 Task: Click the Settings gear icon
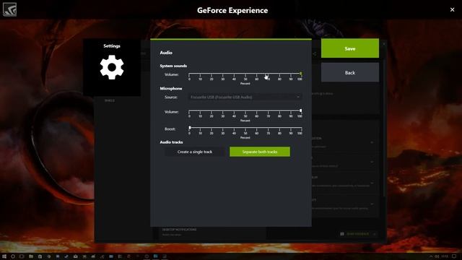coord(112,67)
